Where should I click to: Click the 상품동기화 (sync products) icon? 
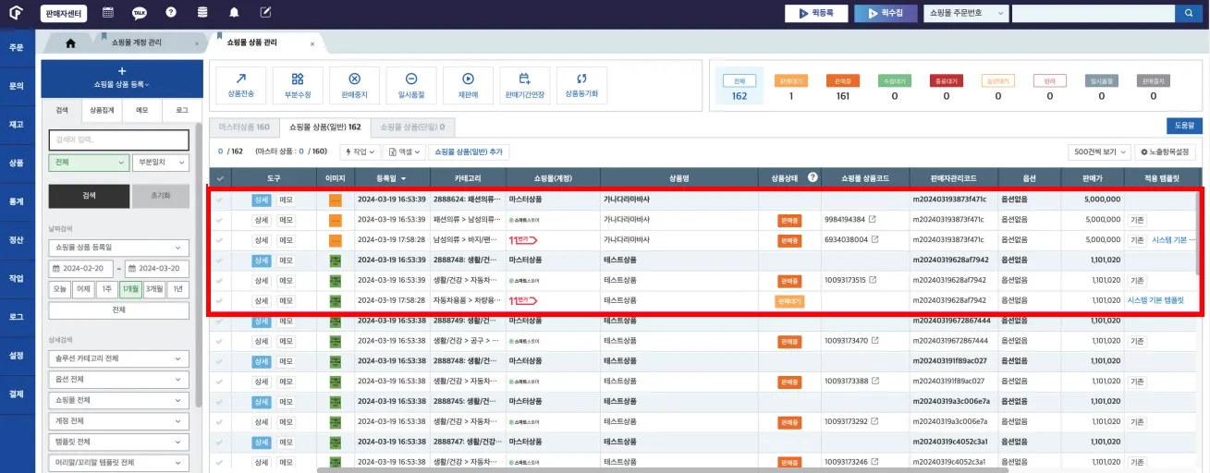point(581,79)
